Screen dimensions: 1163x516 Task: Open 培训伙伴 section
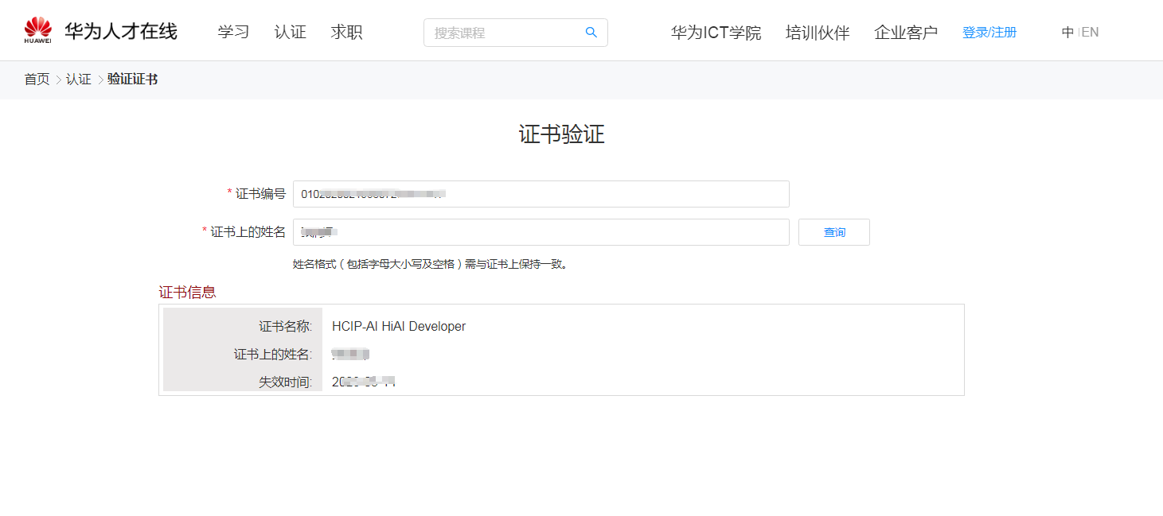[817, 33]
